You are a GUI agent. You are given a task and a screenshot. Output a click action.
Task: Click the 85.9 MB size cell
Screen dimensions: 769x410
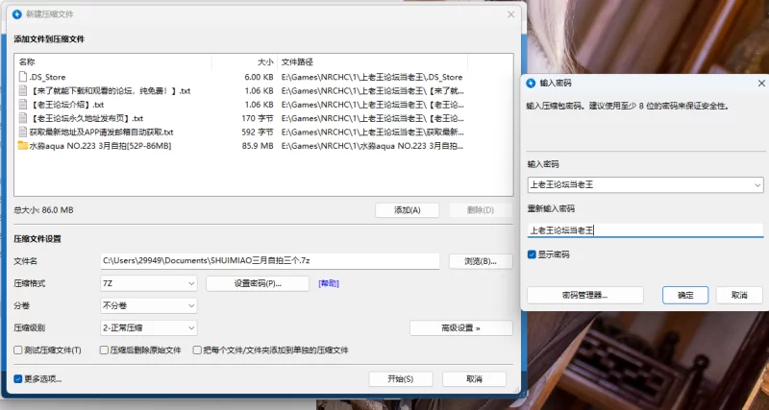pyautogui.click(x=258, y=146)
